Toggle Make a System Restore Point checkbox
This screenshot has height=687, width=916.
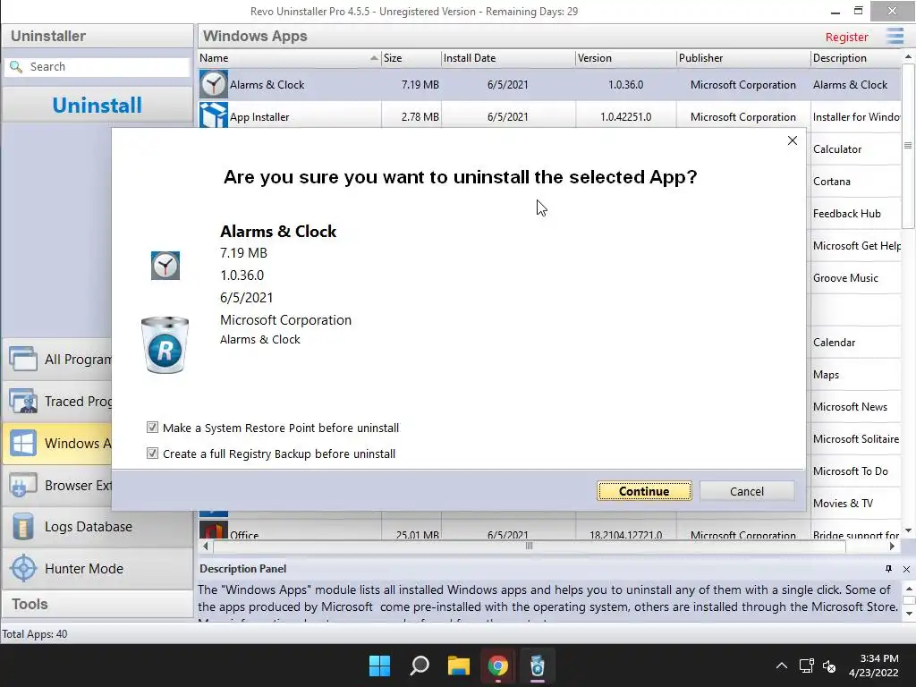[152, 428]
